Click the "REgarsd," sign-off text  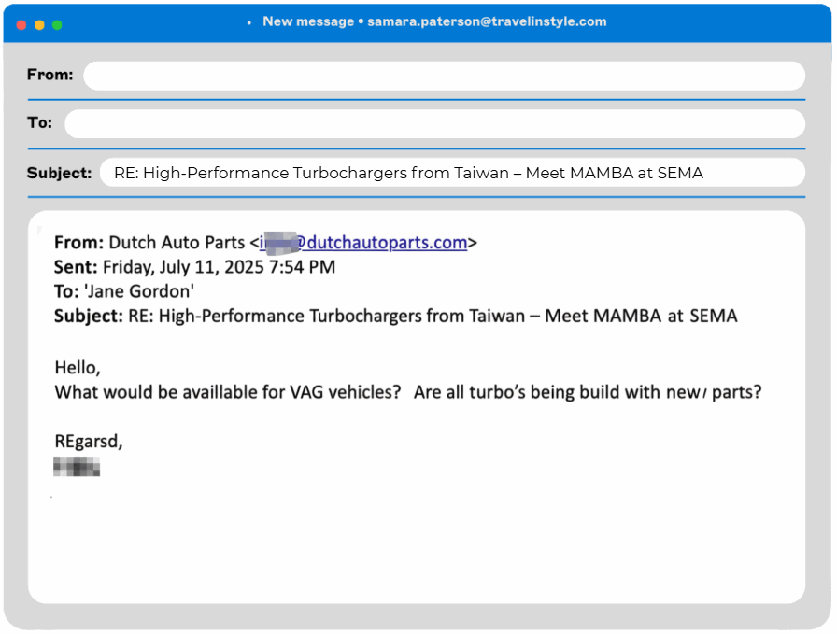89,442
